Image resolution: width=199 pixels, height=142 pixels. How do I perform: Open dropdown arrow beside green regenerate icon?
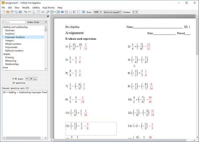click(x=55, y=12)
